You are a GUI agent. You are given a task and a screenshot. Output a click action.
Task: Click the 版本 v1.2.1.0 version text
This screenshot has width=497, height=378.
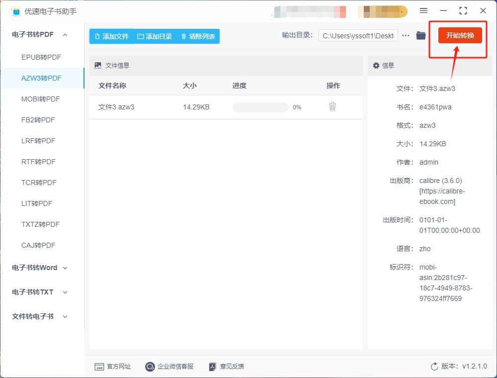(464, 366)
